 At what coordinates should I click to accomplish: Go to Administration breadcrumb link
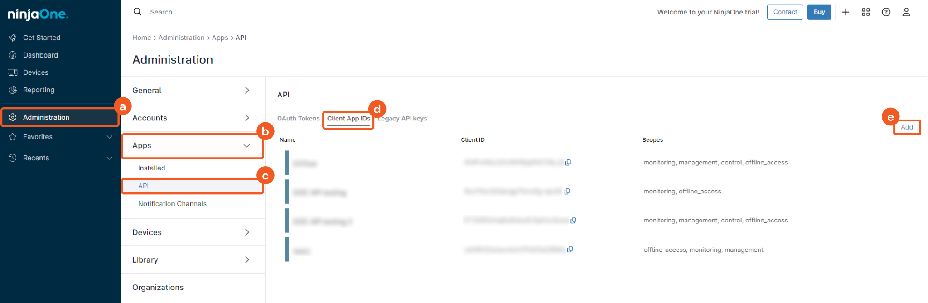pos(182,38)
